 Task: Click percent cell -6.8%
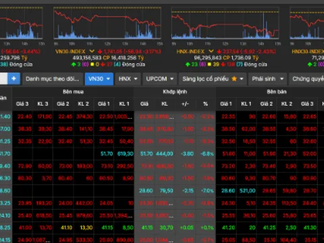(207, 154)
